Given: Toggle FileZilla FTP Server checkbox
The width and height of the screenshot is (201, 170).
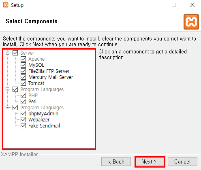Looking at the screenshot, I should pyautogui.click(x=23, y=71).
